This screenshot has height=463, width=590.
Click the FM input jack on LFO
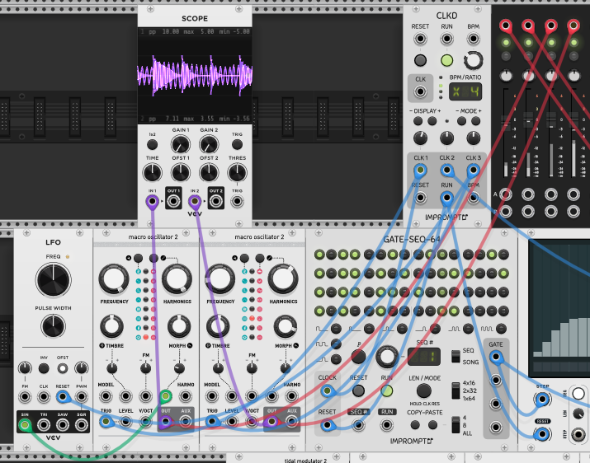25,396
